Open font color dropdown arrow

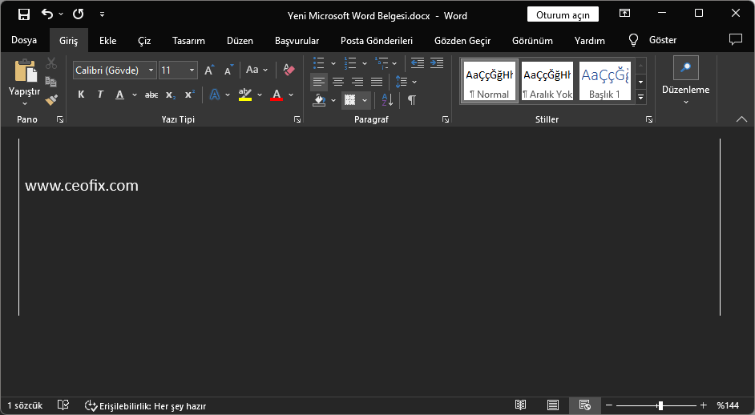pyautogui.click(x=291, y=95)
